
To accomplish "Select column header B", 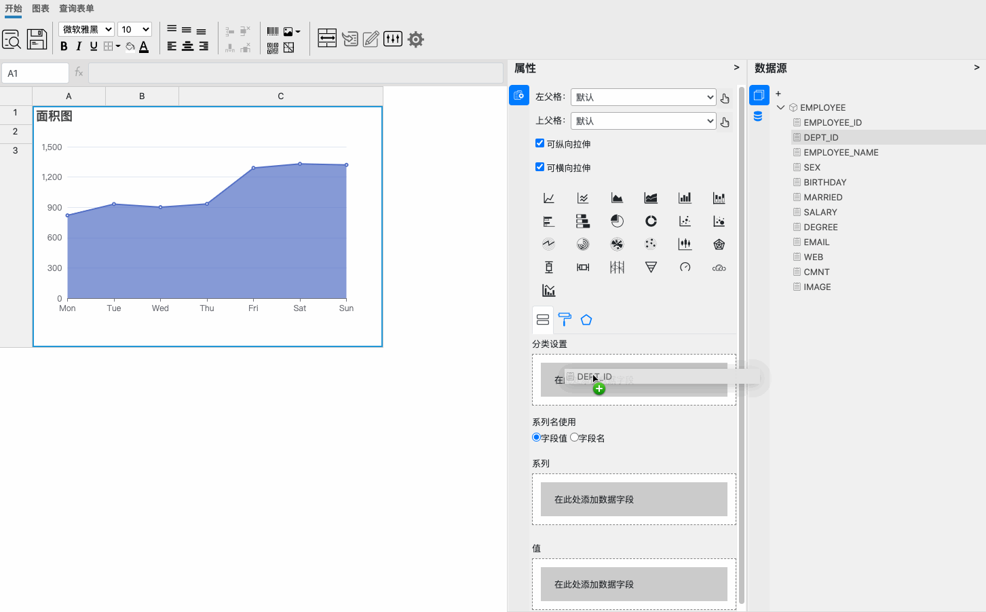I will pyautogui.click(x=142, y=96).
